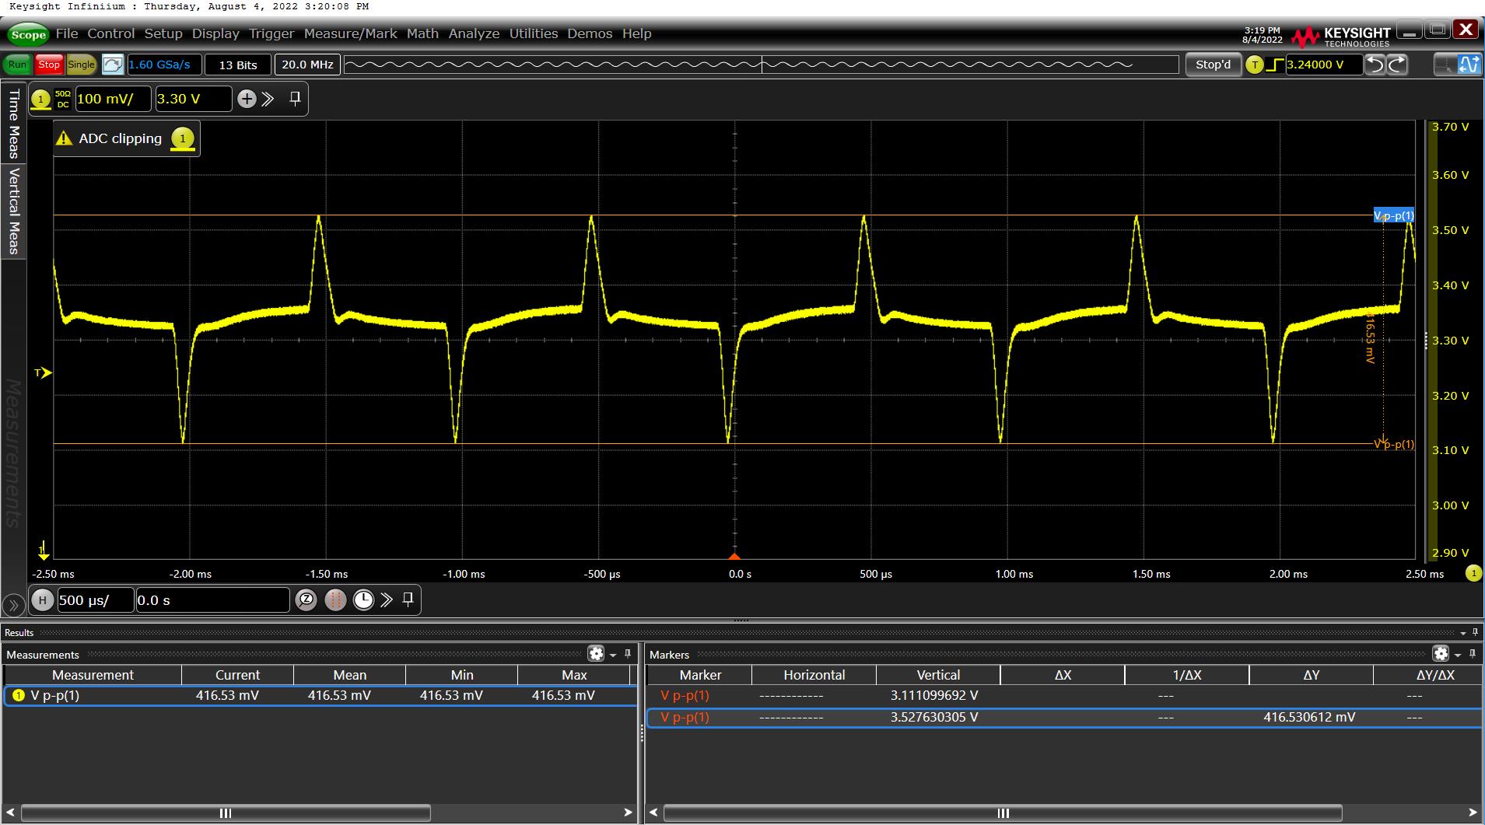Image resolution: width=1485 pixels, height=825 pixels.
Task: Open the Demos menu
Action: [590, 33]
